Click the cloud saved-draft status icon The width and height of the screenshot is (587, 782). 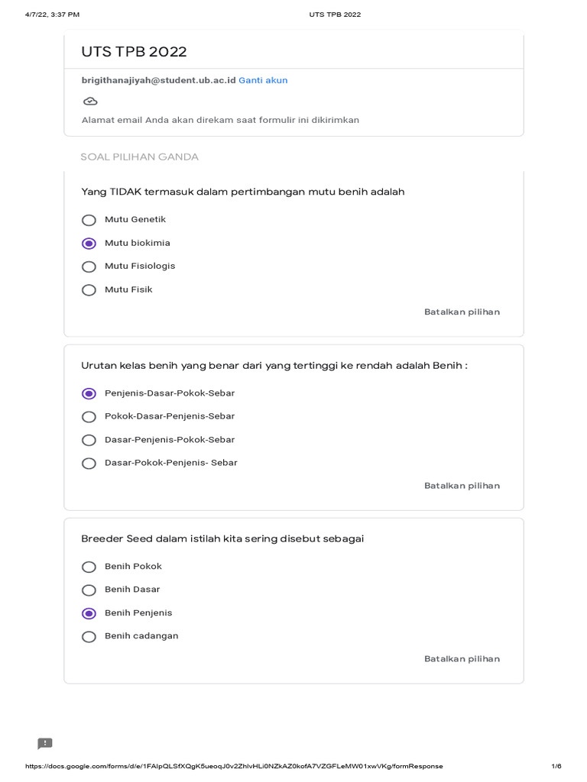pyautogui.click(x=89, y=101)
